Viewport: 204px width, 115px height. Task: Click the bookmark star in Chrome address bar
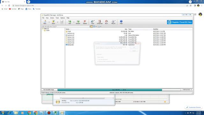tap(191, 6)
